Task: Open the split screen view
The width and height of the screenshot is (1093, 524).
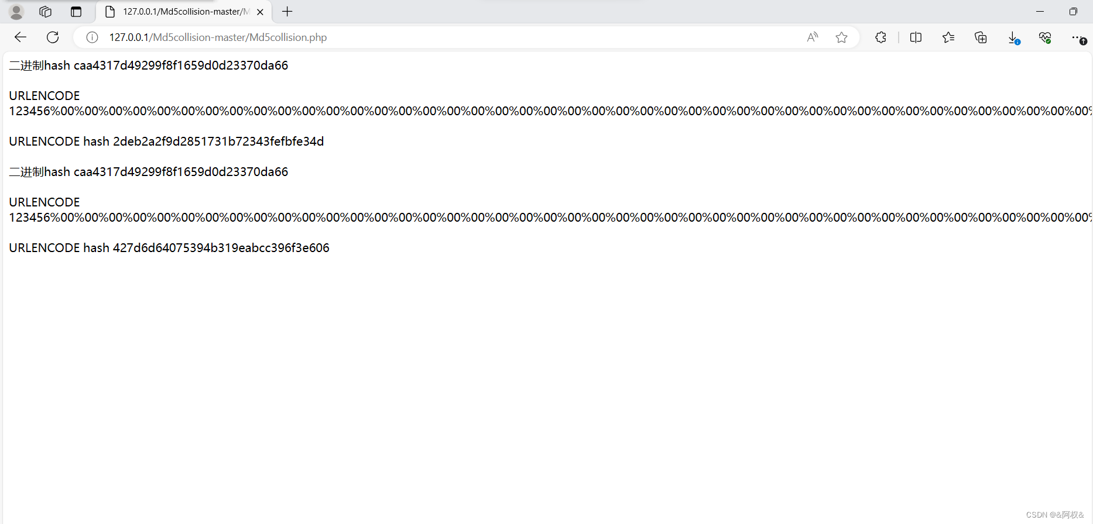Action: coord(916,37)
